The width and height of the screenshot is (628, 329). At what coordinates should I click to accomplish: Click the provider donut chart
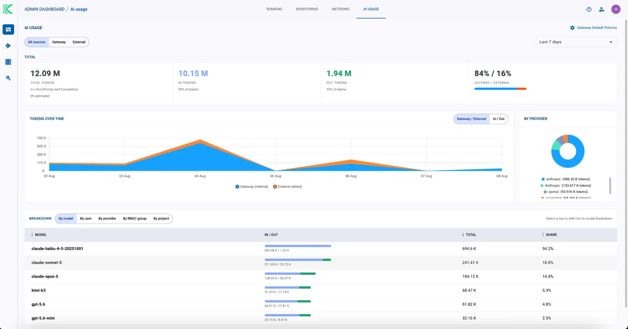pyautogui.click(x=568, y=151)
